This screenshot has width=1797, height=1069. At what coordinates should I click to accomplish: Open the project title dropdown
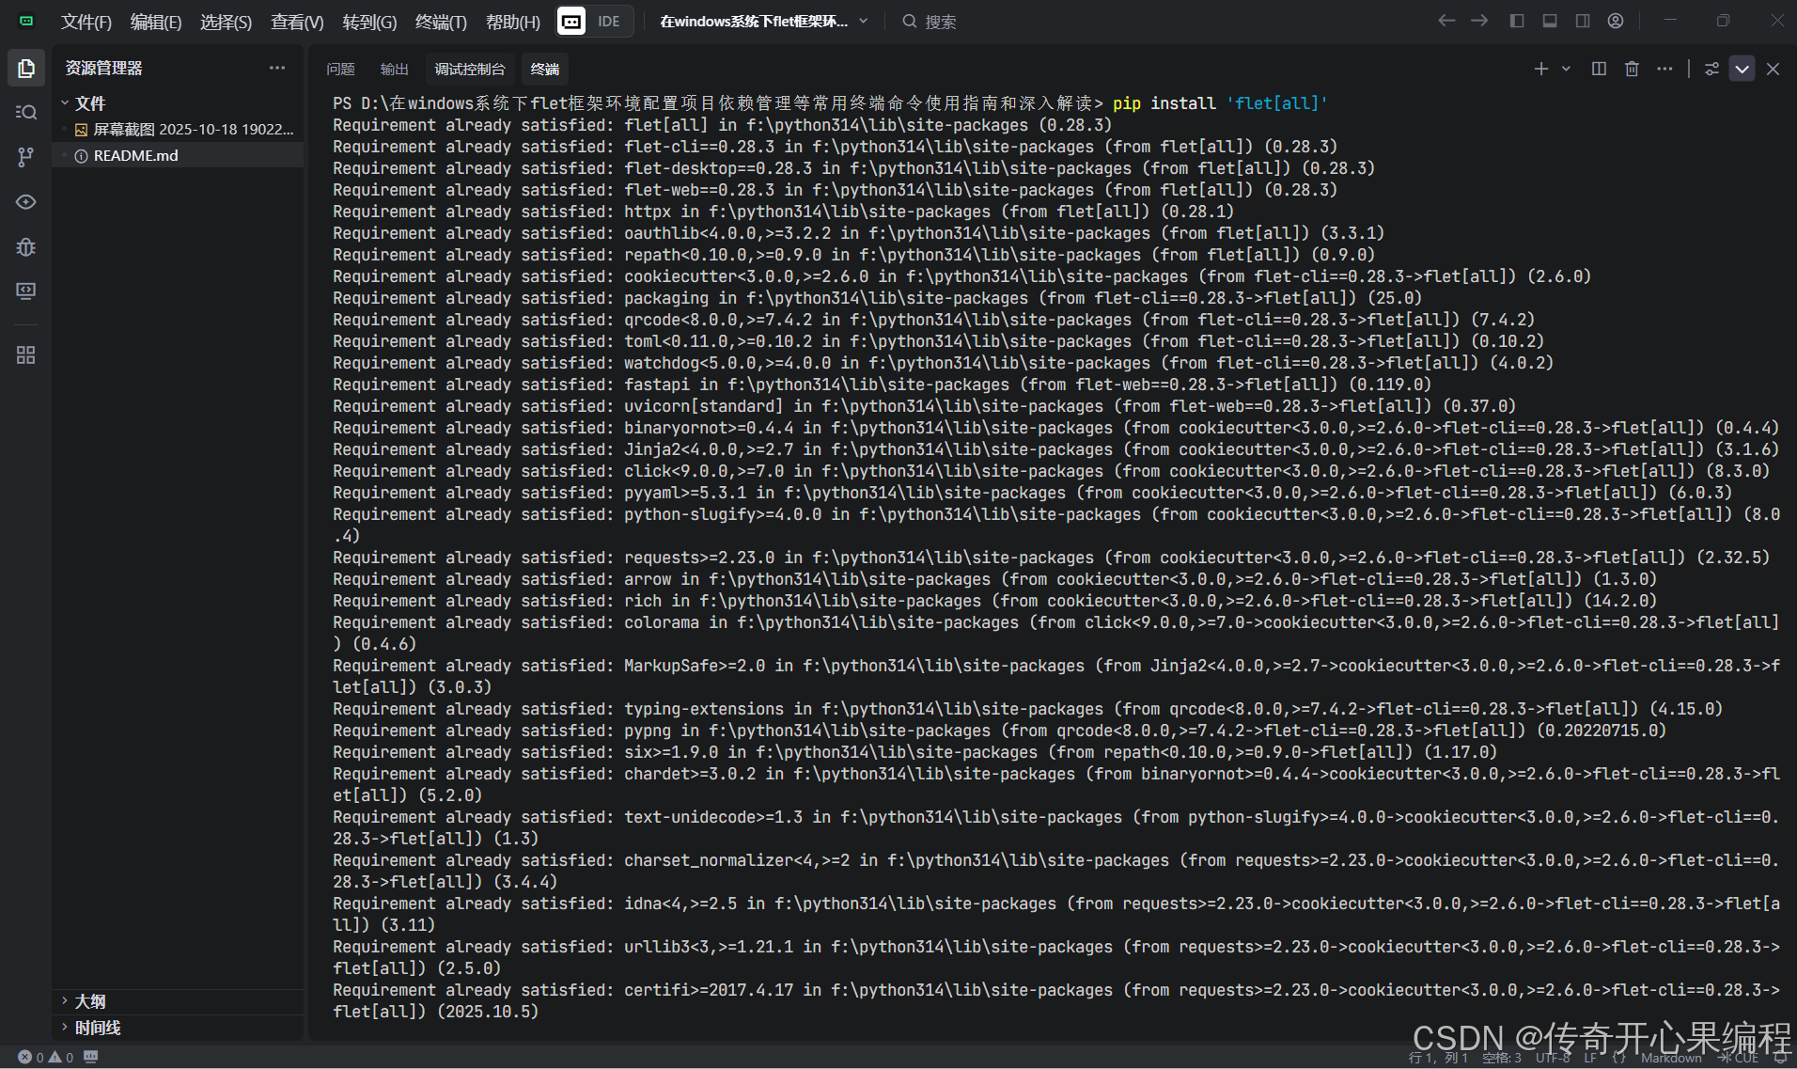(x=763, y=21)
